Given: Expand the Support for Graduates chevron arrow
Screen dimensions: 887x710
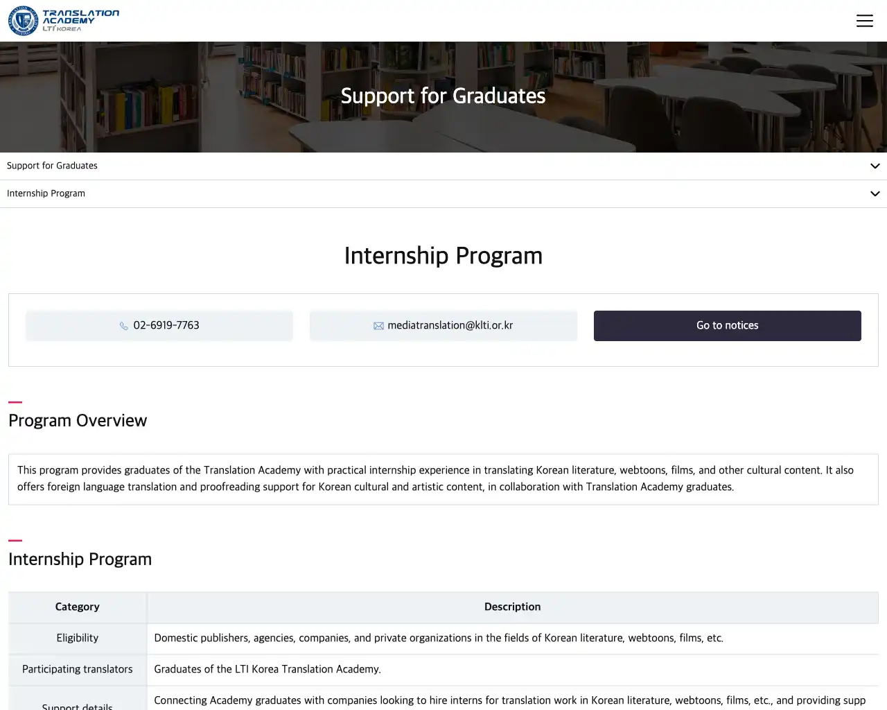Looking at the screenshot, I should coord(875,166).
